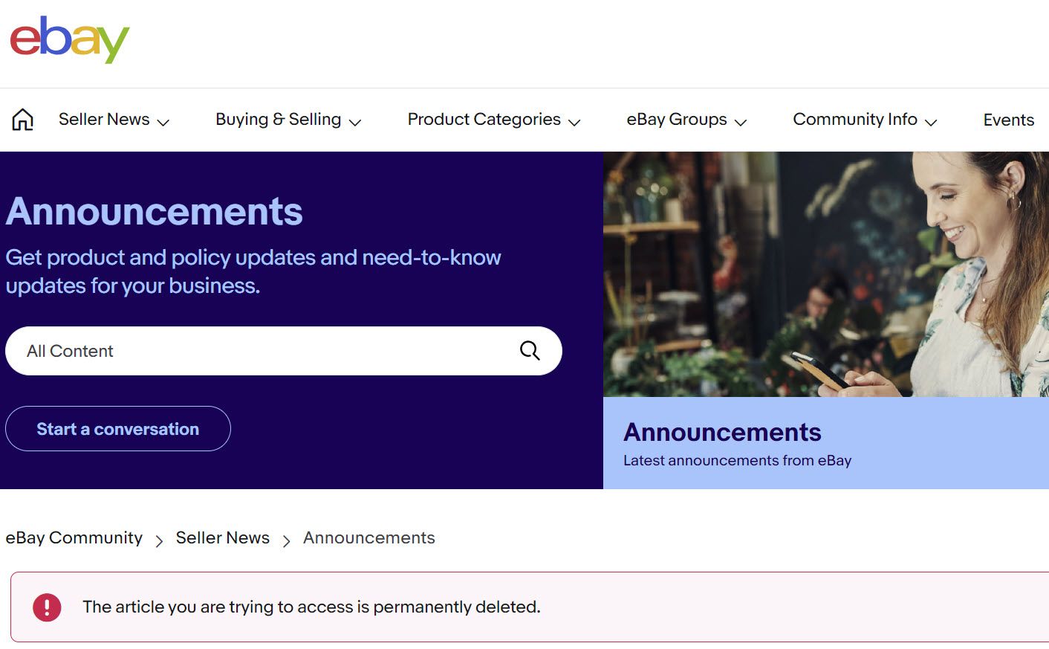The image size is (1049, 649).
Task: Click the red error alert icon
Action: coord(47,607)
